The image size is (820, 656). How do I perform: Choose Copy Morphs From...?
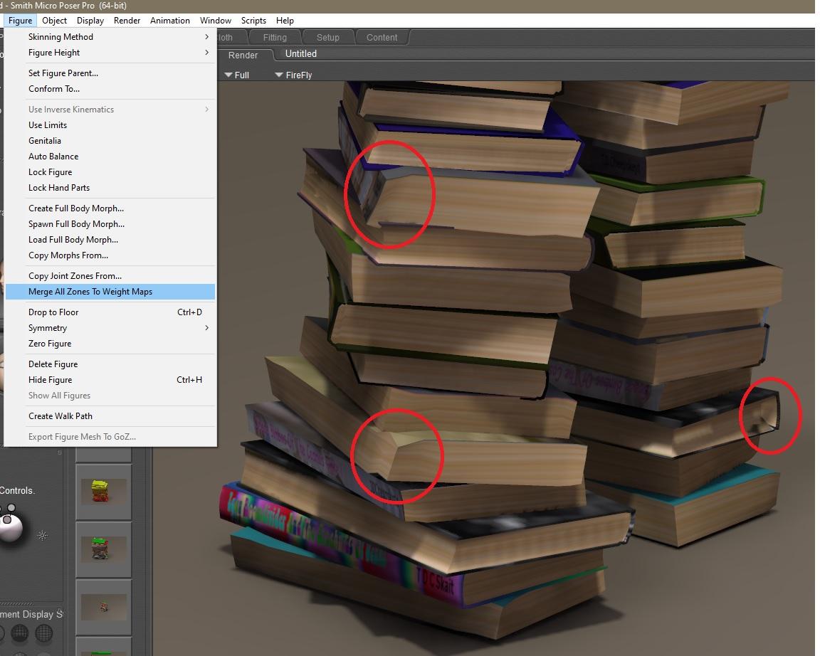click(110, 255)
